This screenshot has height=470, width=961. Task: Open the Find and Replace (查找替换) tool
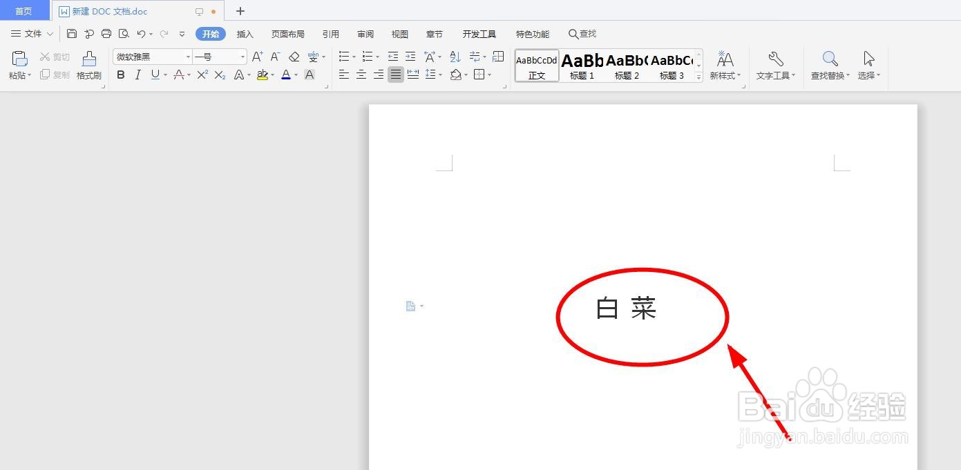829,66
